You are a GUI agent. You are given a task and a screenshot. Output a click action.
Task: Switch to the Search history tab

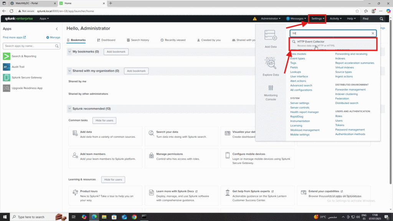[x=138, y=40]
